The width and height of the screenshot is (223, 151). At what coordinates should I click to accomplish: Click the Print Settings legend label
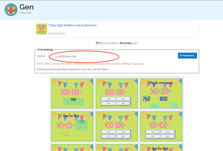point(45,50)
